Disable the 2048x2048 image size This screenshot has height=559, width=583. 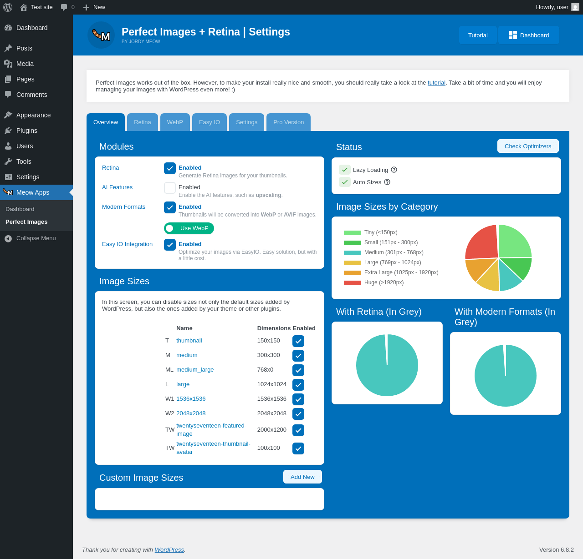pos(298,414)
